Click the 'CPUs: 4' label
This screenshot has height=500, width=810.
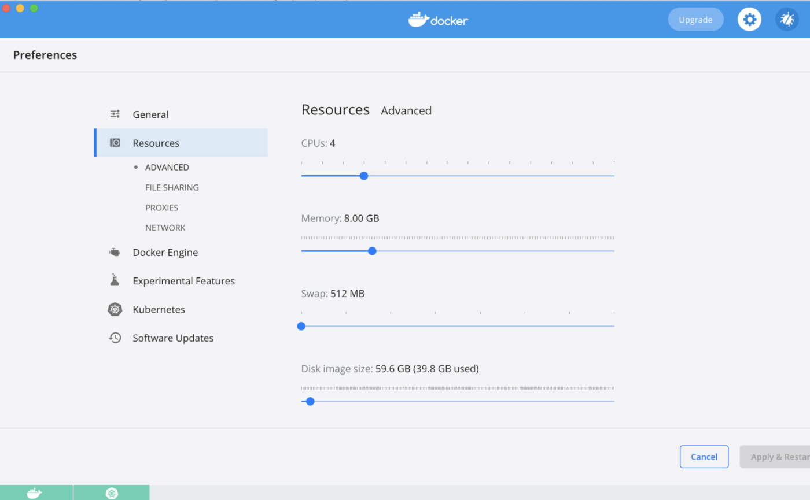[318, 143]
